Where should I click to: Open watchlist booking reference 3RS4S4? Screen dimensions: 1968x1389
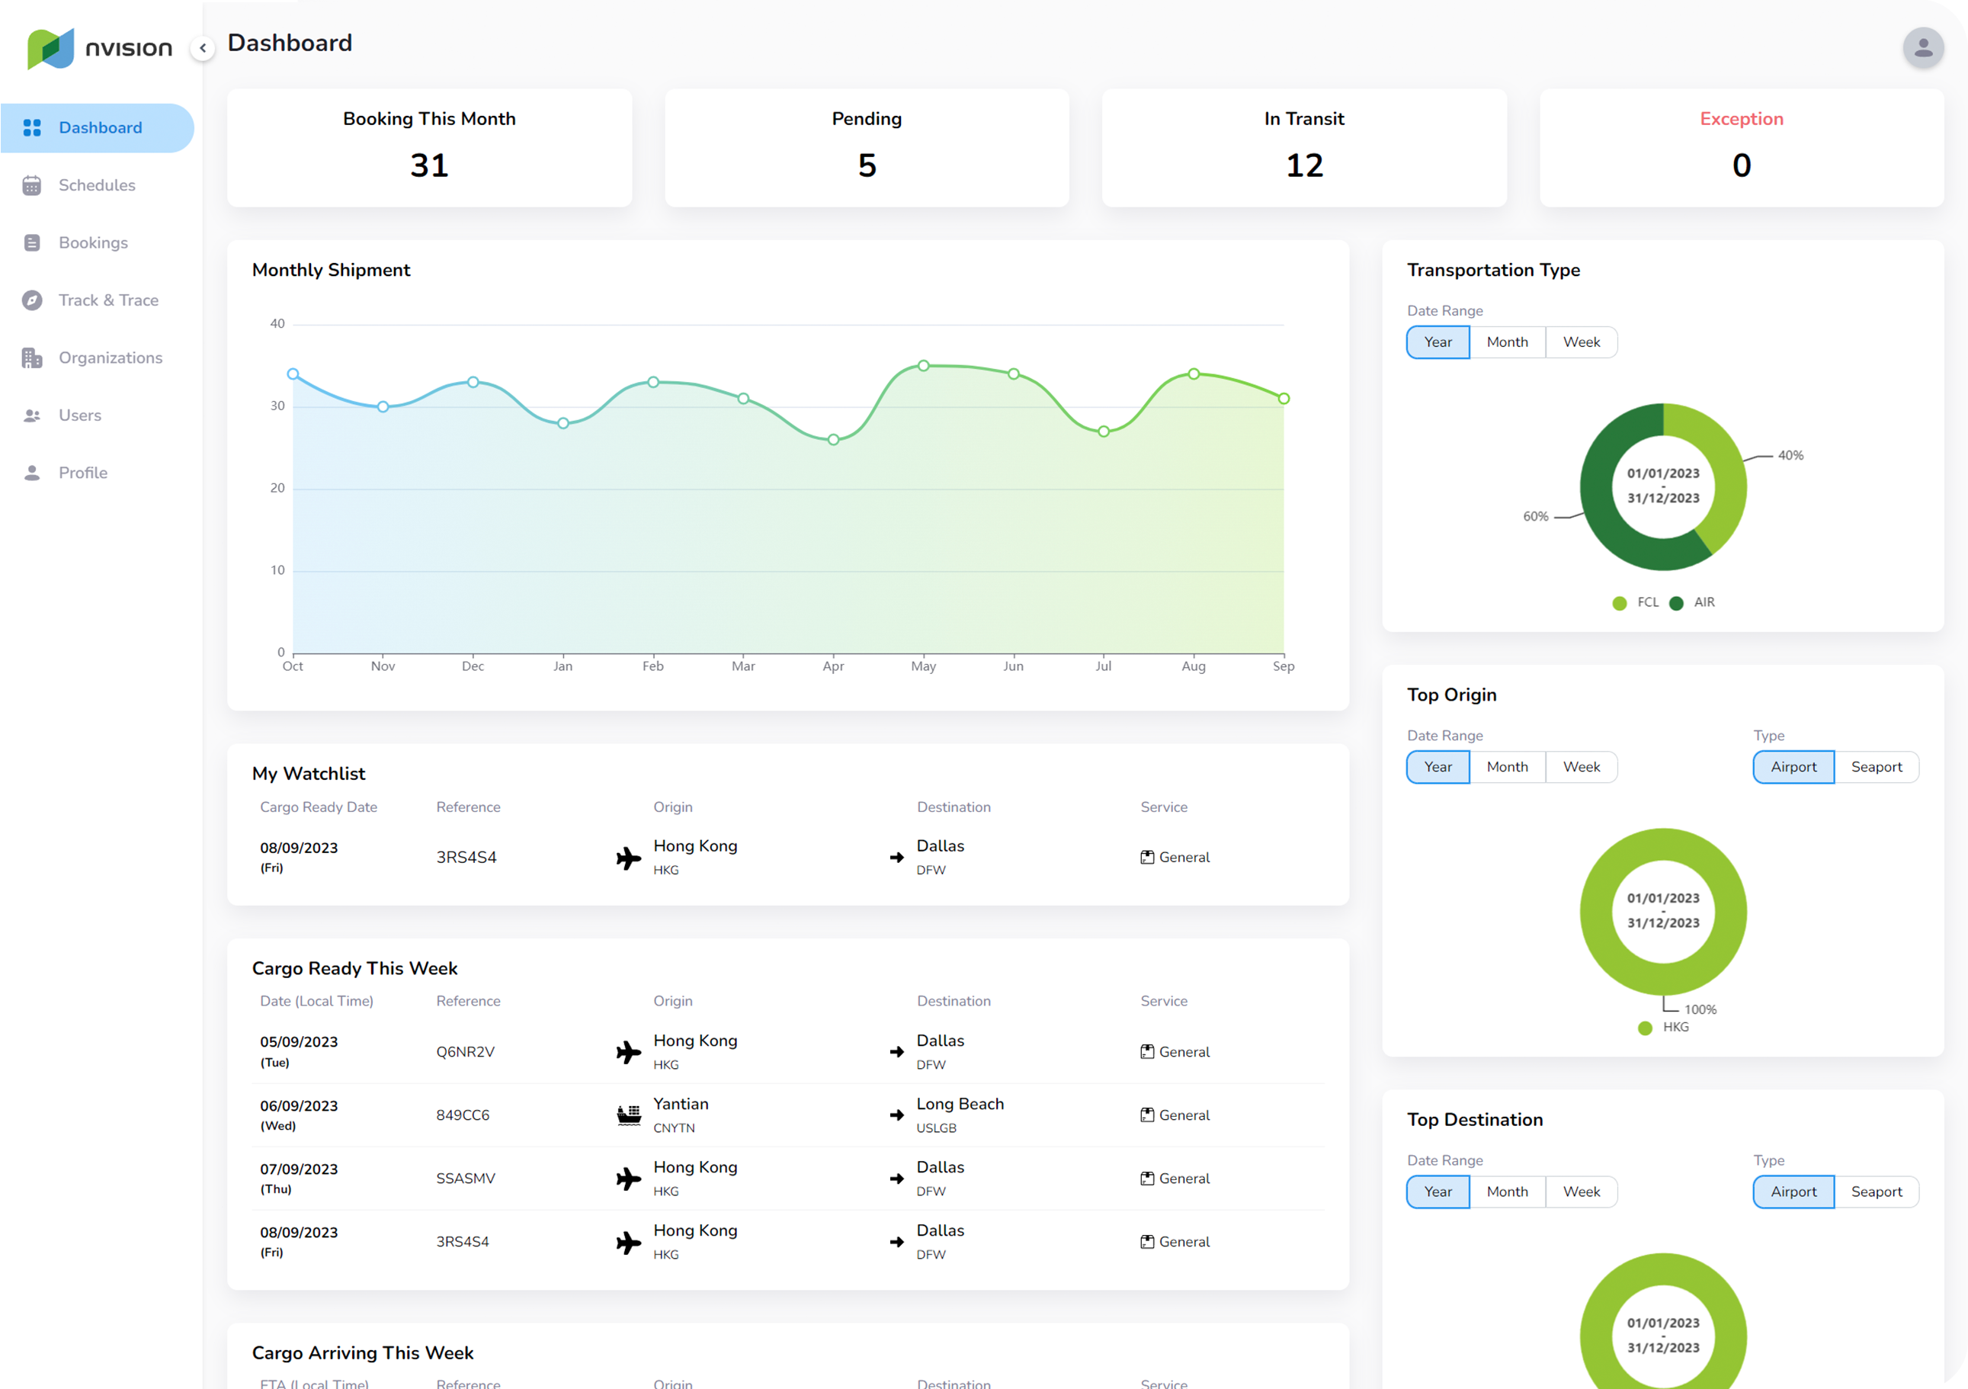pyautogui.click(x=466, y=858)
